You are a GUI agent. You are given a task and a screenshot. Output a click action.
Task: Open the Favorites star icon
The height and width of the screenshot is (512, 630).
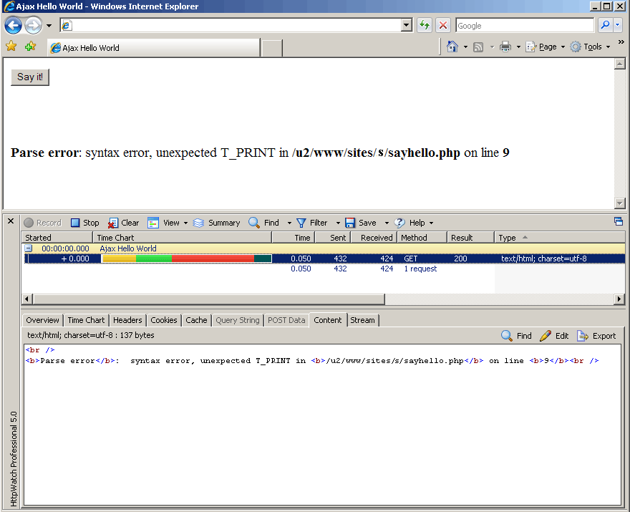[x=11, y=47]
